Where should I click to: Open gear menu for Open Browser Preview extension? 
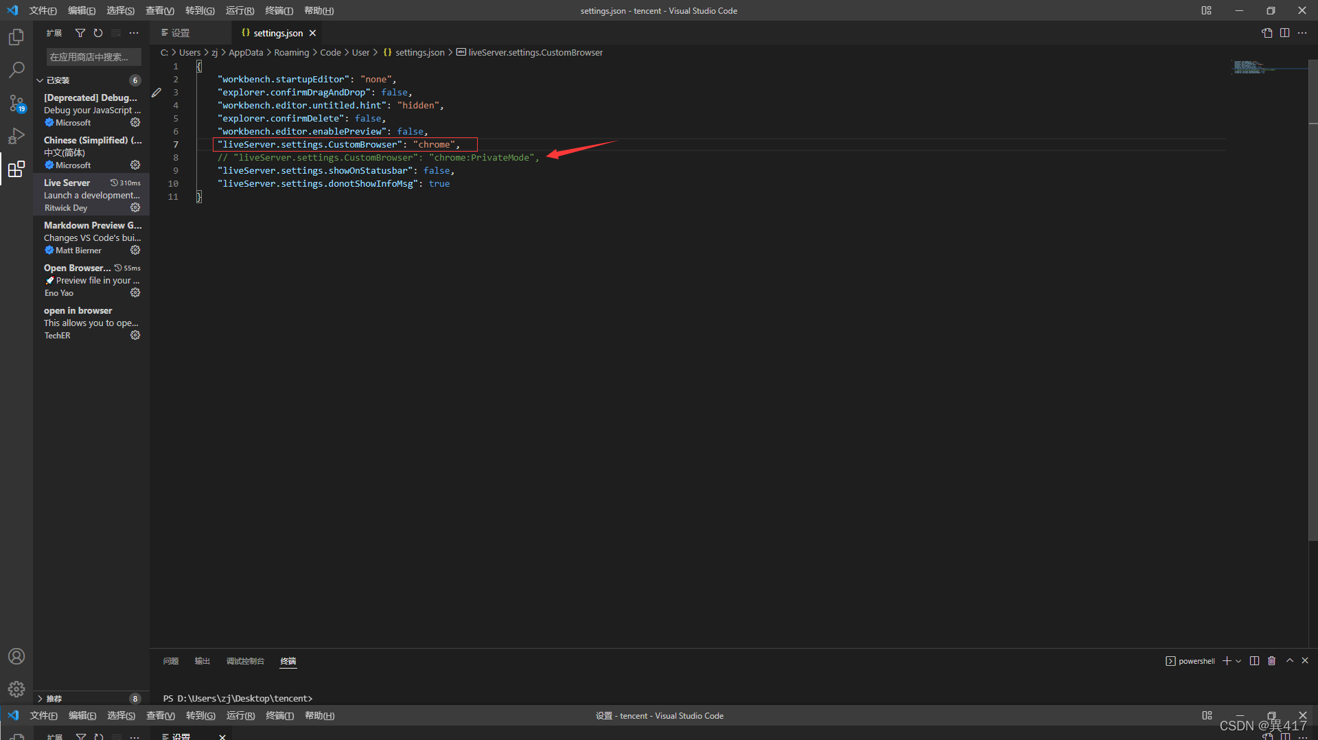point(135,292)
